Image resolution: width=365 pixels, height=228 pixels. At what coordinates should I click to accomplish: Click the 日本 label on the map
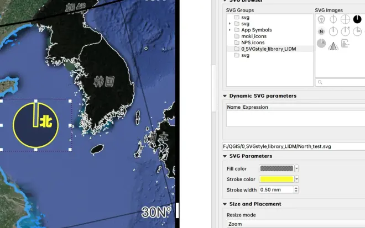pos(158,137)
